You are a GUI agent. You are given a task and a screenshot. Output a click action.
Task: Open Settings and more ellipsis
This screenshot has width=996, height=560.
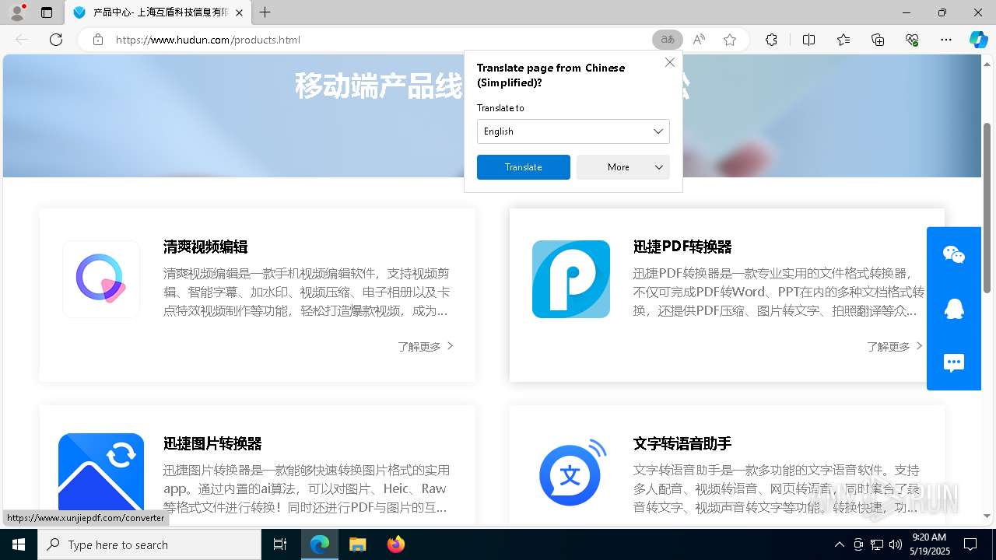coord(946,40)
